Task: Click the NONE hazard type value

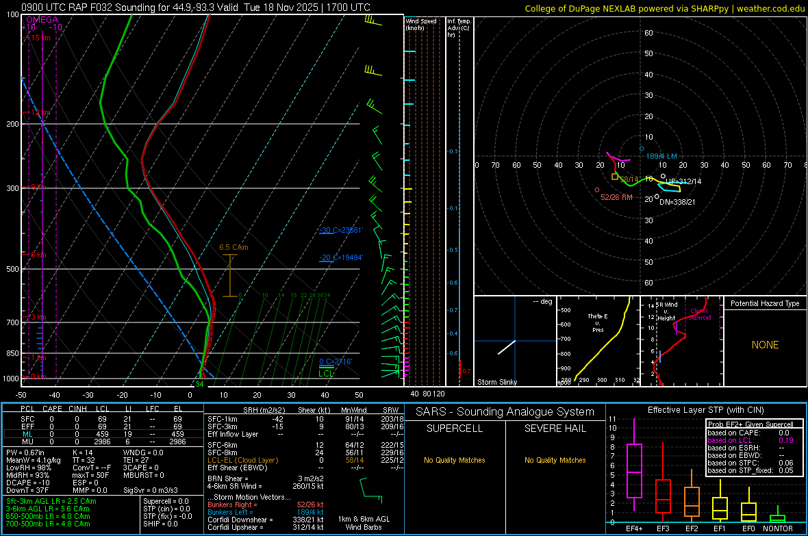Action: (765, 345)
